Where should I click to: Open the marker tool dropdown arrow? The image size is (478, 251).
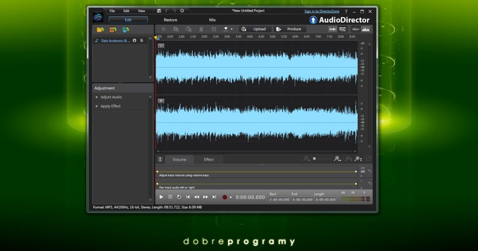point(231,29)
